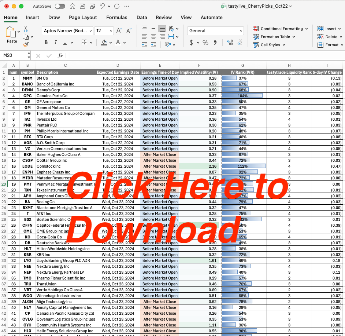Click the Format cells button
Viewport: 345px width, 336px height.
pyautogui.click(x=330, y=45)
